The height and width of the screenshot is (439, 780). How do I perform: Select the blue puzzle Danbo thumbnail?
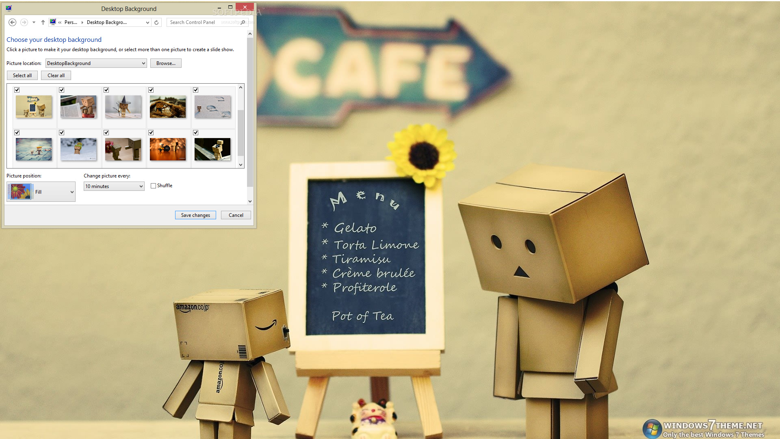coord(34,149)
